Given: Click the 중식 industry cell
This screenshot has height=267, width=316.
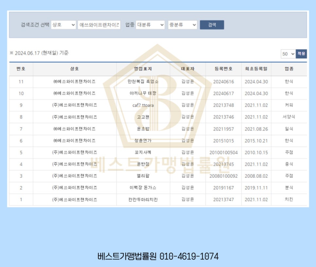Looking at the screenshot, I should point(289,164).
